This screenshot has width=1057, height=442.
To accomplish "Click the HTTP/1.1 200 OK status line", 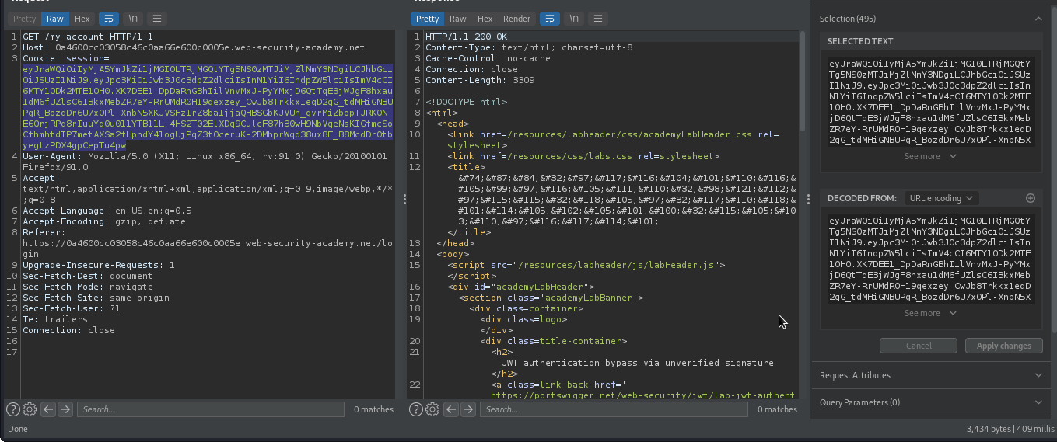I will [466, 37].
